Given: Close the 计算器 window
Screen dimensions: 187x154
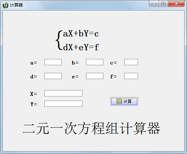Looking at the screenshot, I should (x=176, y=4).
